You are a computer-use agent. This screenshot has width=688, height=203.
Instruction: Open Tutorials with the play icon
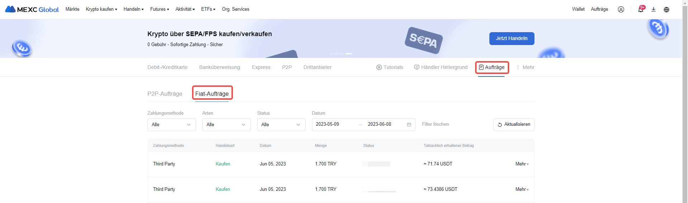pos(390,67)
